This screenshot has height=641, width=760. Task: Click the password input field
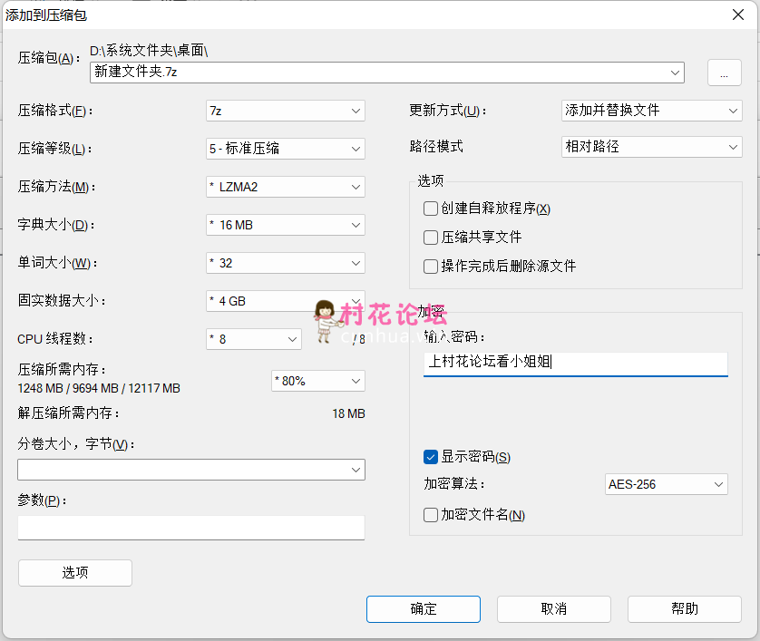(575, 364)
